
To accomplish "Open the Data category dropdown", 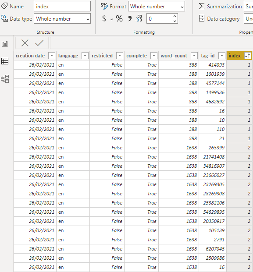I will [248, 18].
